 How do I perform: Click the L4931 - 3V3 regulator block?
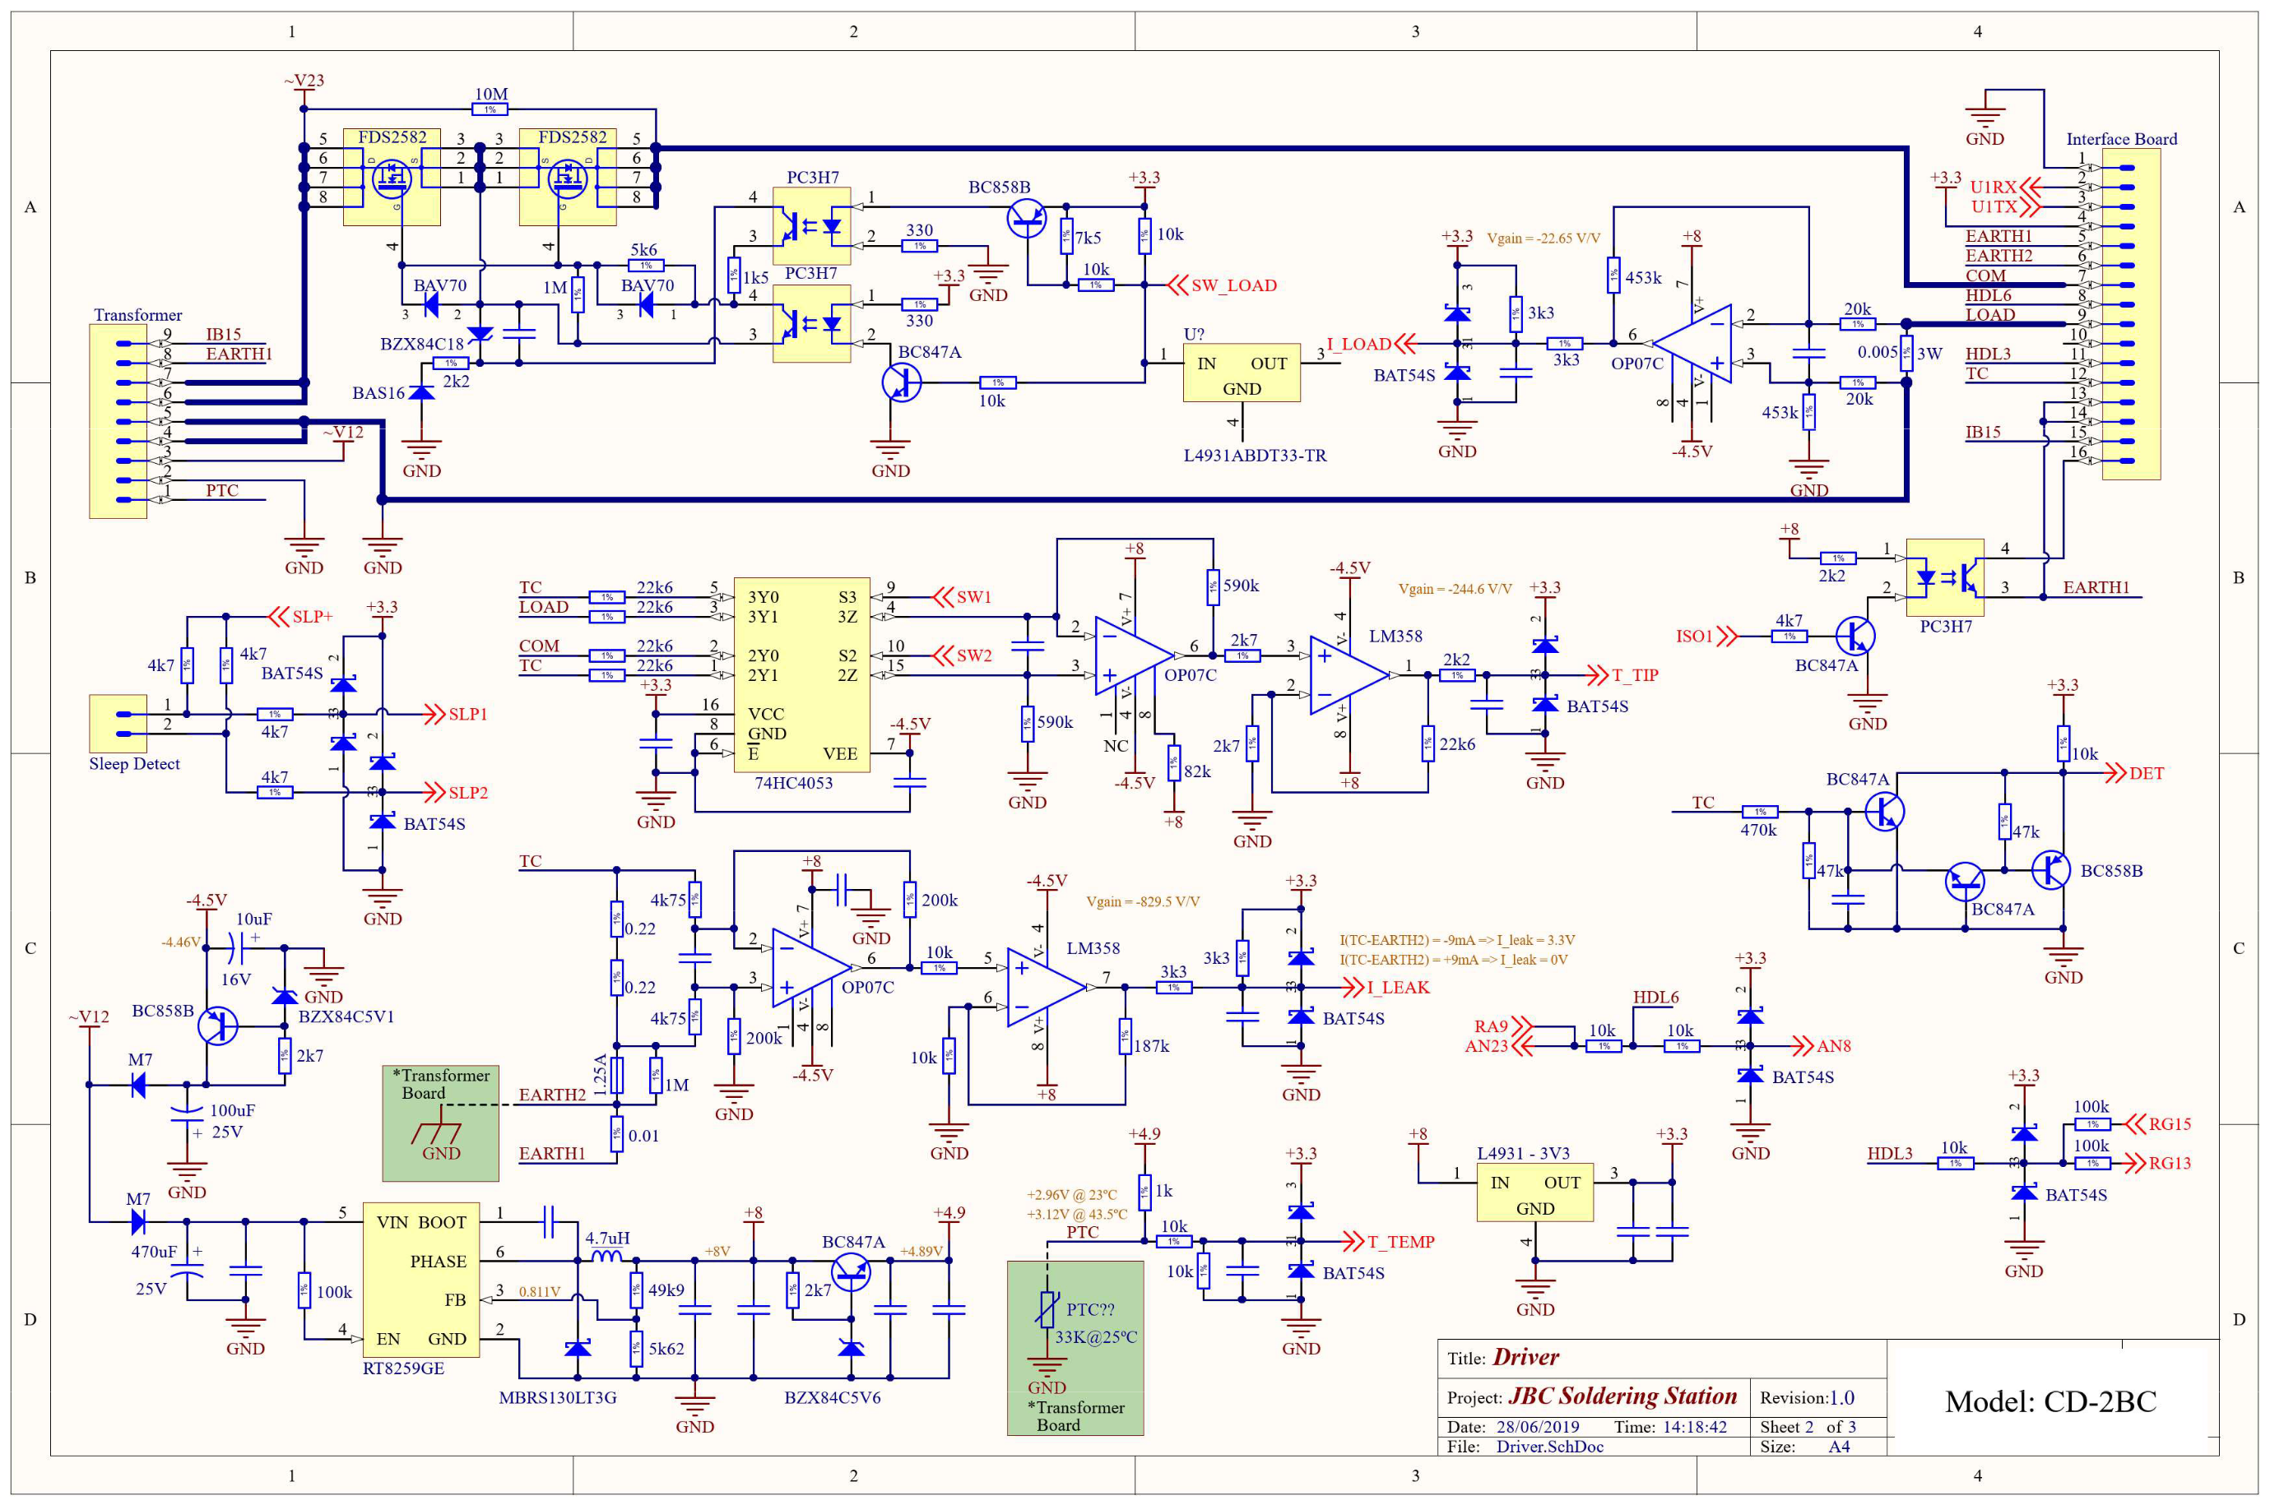(x=1534, y=1192)
